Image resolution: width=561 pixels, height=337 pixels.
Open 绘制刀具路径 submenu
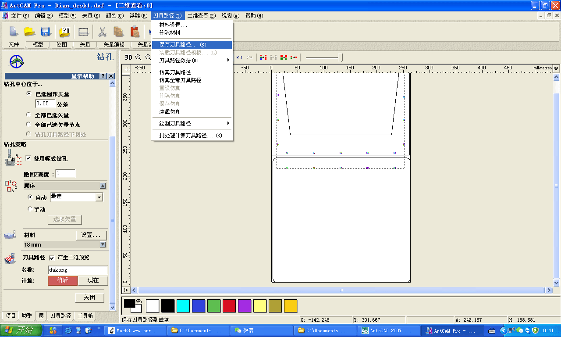(x=192, y=123)
